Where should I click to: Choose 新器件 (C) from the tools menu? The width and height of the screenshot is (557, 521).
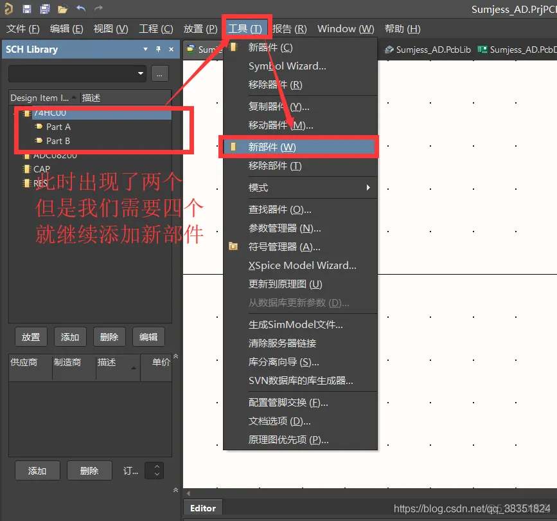click(300, 48)
